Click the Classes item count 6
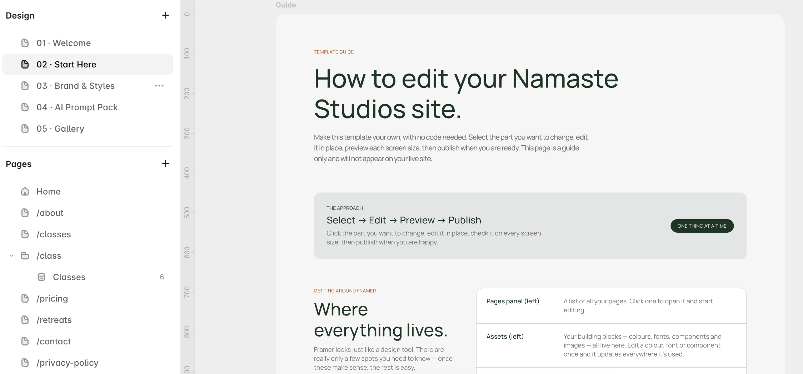This screenshot has height=374, width=803. (x=162, y=277)
